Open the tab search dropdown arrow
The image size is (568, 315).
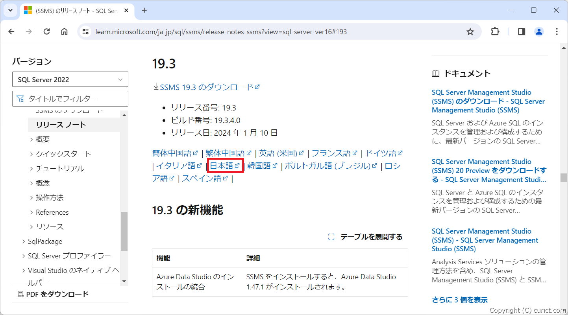(11, 10)
